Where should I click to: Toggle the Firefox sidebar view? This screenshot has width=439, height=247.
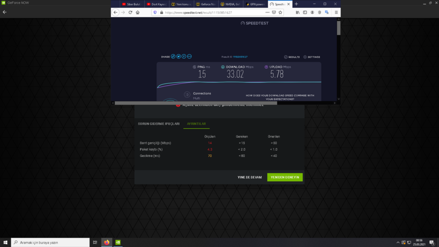(x=305, y=12)
